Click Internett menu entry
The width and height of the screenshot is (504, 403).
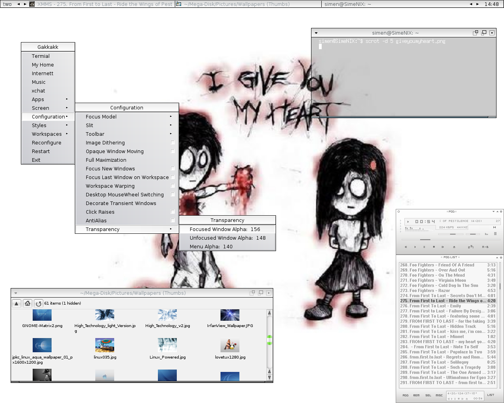[48, 73]
